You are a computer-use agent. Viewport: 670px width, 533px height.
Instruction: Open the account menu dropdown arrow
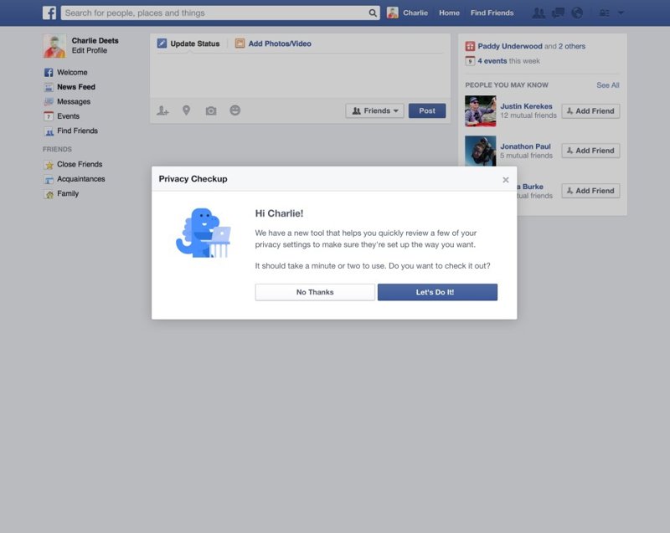pos(621,13)
